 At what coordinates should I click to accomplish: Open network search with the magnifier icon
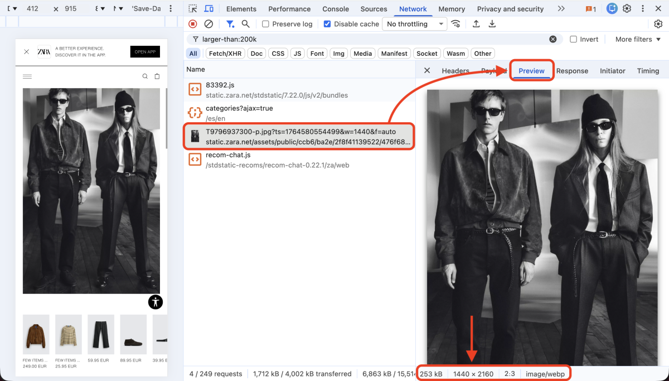coord(245,23)
